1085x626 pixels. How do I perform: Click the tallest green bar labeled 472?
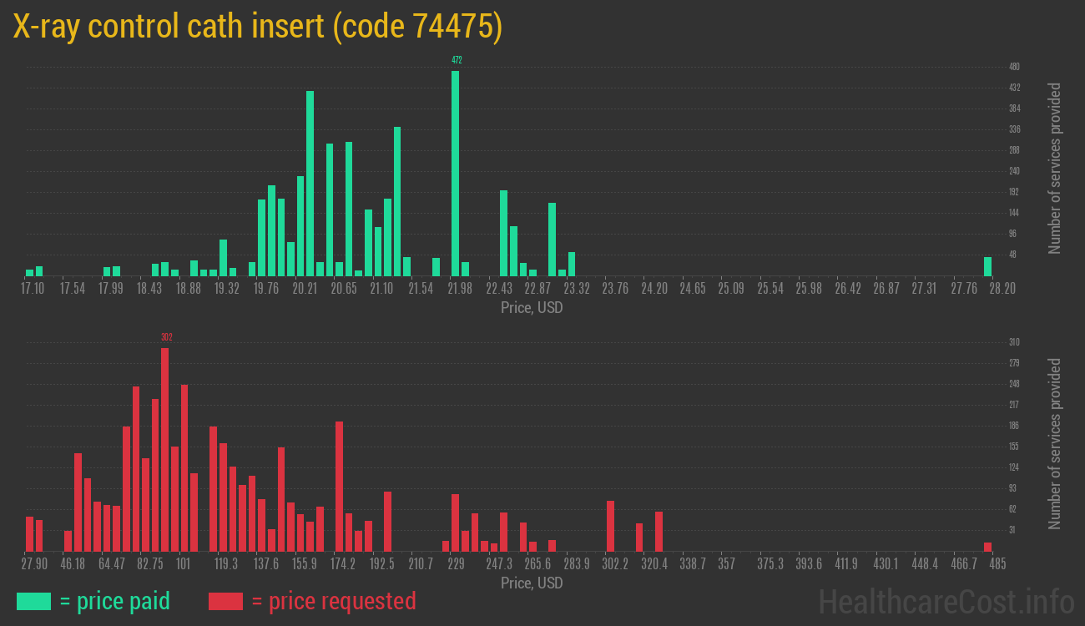click(x=455, y=173)
